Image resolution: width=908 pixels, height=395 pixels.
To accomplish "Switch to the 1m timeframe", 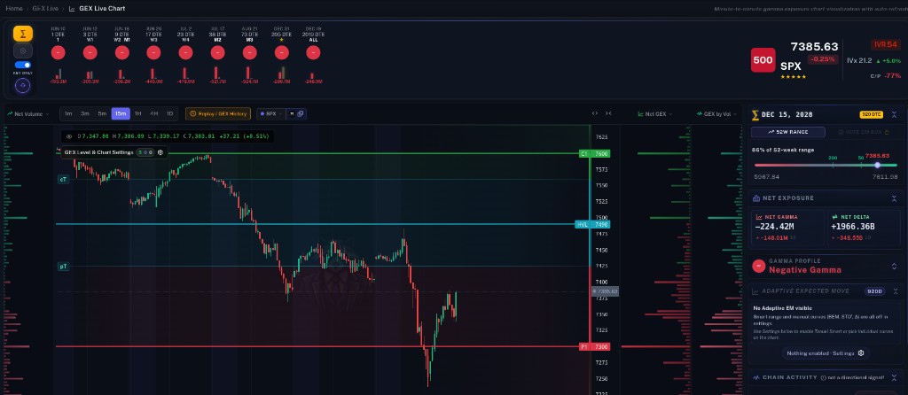I will (68, 114).
